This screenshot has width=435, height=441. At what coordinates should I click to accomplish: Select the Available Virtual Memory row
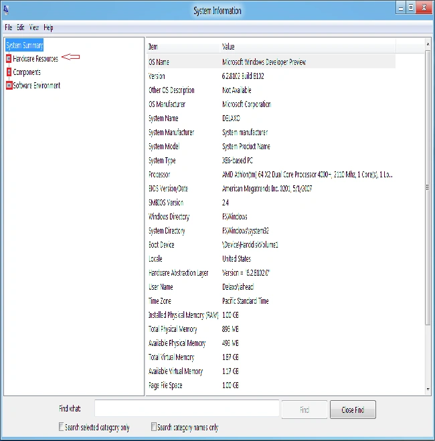(x=271, y=371)
